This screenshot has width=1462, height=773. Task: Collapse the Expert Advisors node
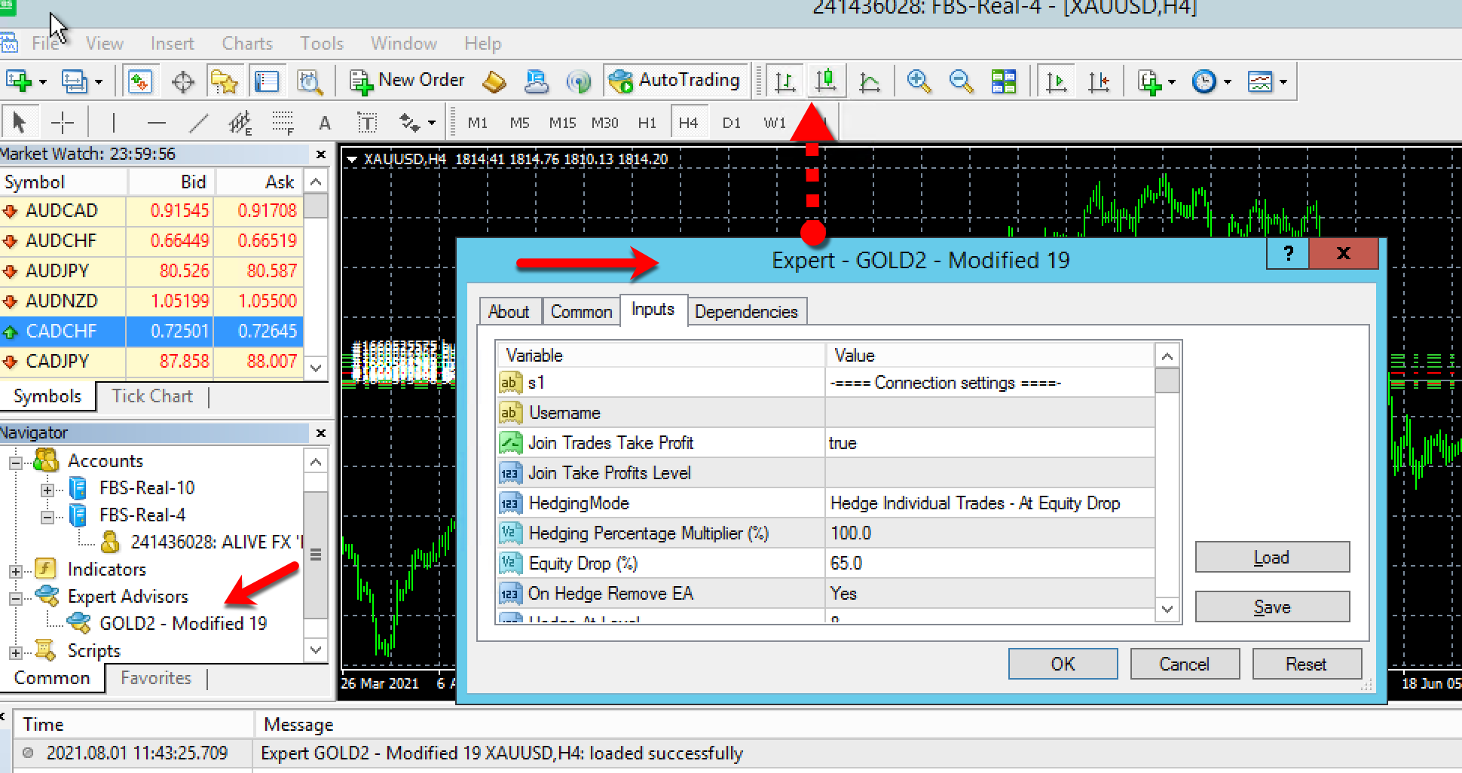[x=15, y=598]
